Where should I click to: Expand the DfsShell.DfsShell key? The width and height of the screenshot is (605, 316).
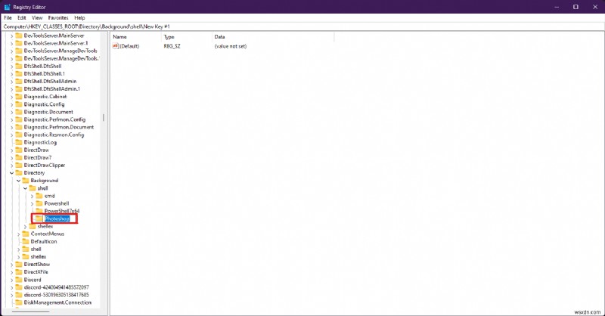11,67
